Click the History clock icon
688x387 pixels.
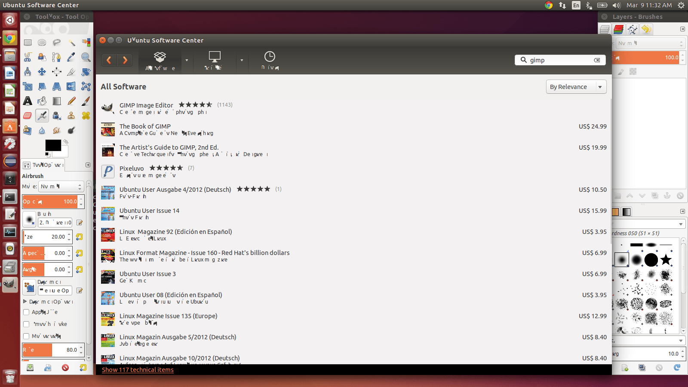coord(270,60)
